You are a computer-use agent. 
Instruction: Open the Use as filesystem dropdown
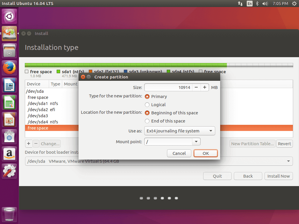pos(180,131)
